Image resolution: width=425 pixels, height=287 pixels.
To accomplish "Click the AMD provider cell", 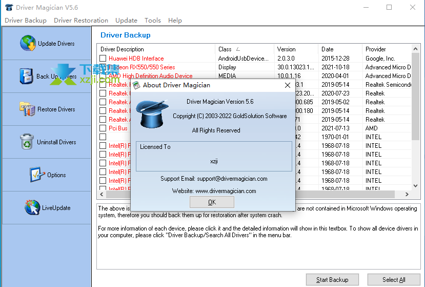I will (371, 128).
